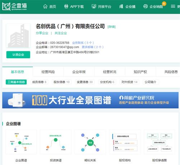Screen dimensions: 180x165
Task: Select the 对外投资 14 sub-tab
Action: (129, 82)
